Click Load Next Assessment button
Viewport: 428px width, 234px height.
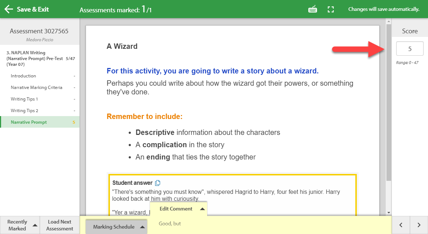(60, 225)
